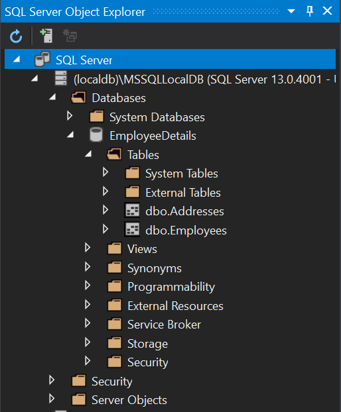The width and height of the screenshot is (341, 412).
Task: Click the Add SQL Server icon
Action: pyautogui.click(x=46, y=36)
